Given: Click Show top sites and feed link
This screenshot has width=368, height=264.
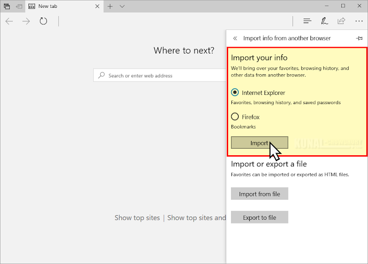Looking at the screenshot, I should click(x=197, y=218).
